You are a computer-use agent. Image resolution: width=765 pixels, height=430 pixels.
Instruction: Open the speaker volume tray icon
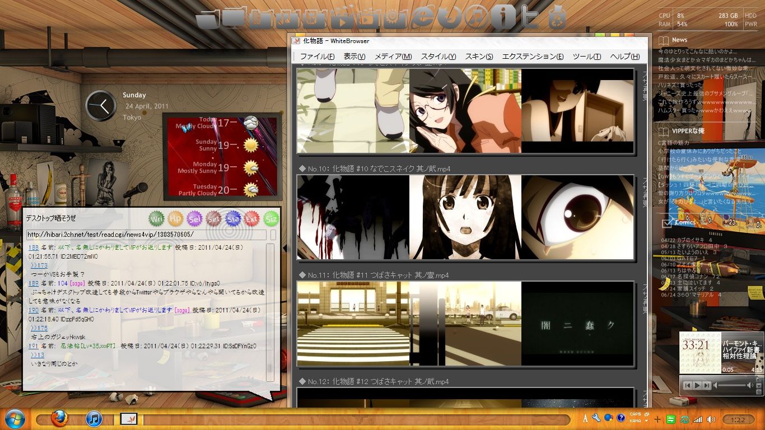[x=711, y=419]
